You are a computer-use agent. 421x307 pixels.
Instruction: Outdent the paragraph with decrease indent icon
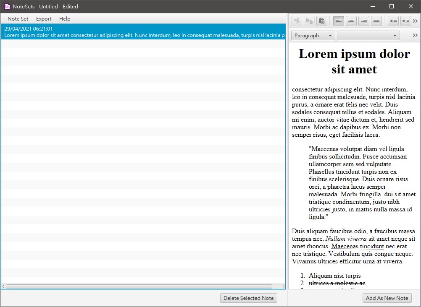(x=393, y=21)
